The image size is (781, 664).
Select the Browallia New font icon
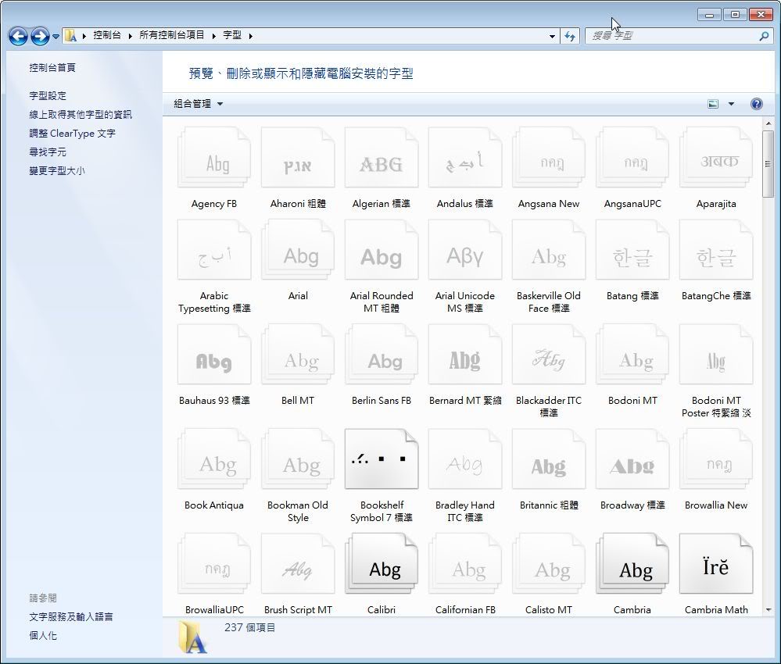click(716, 459)
